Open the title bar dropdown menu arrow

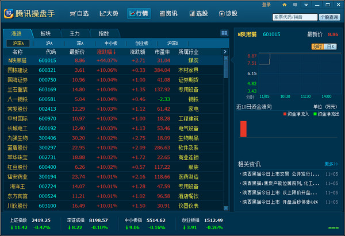click(x=306, y=5)
